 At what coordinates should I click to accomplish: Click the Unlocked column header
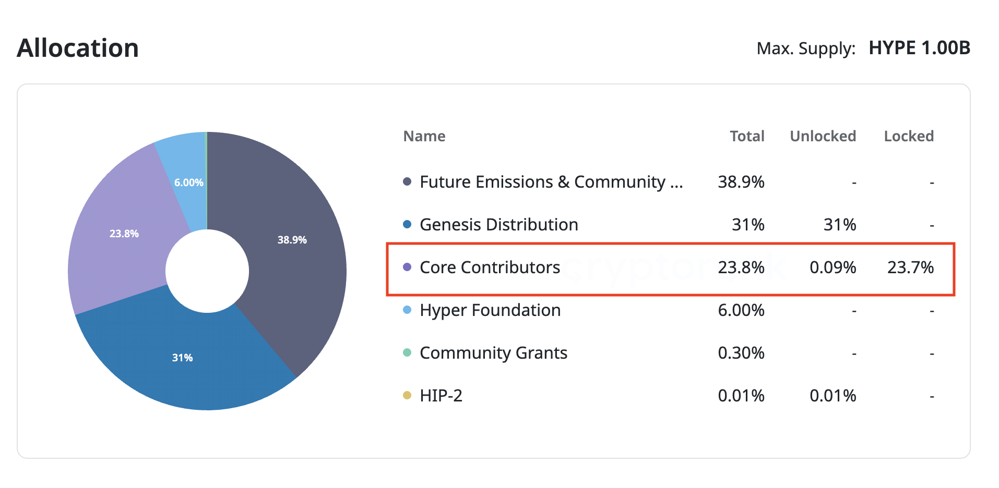coord(823,136)
